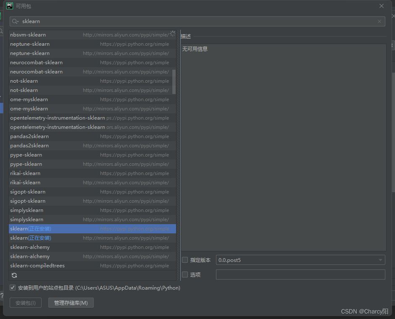Select ome-mysklearn from pypi.python.org
The image size is (395, 319).
pos(92,99)
